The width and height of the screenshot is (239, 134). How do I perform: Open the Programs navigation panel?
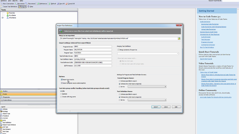coord(28,97)
